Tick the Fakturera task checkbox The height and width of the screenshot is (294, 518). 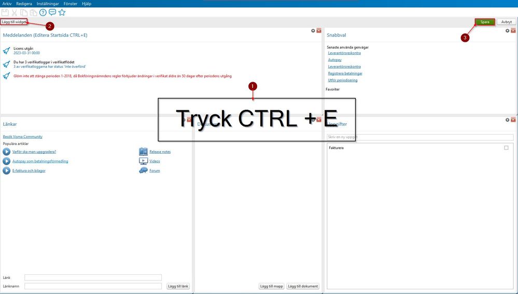point(506,148)
